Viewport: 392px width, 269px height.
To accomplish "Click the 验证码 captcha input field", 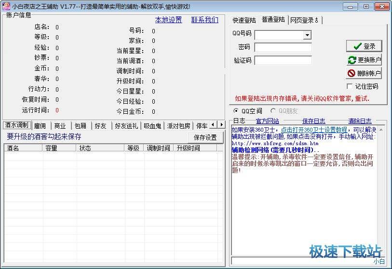I will (283, 61).
